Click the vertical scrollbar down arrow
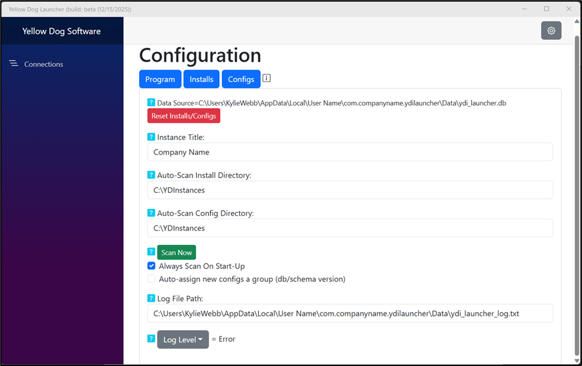This screenshot has height=366, width=582. click(577, 360)
